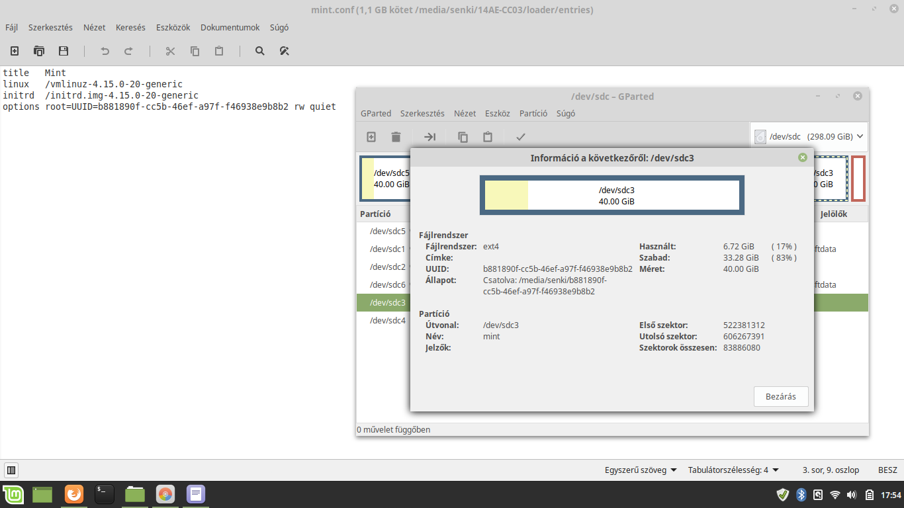Create a new document in the text editor
The height and width of the screenshot is (508, 904).
[x=15, y=51]
